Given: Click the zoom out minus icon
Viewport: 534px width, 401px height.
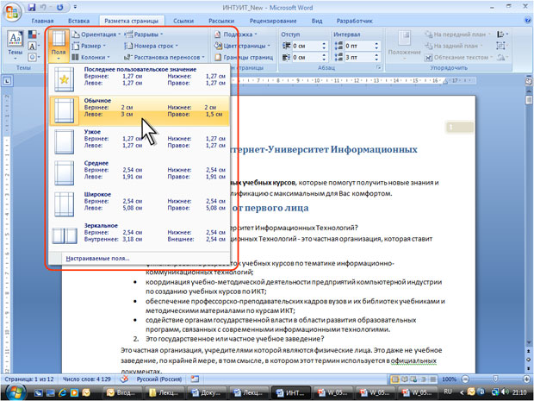Looking at the screenshot, I should pos(466,379).
